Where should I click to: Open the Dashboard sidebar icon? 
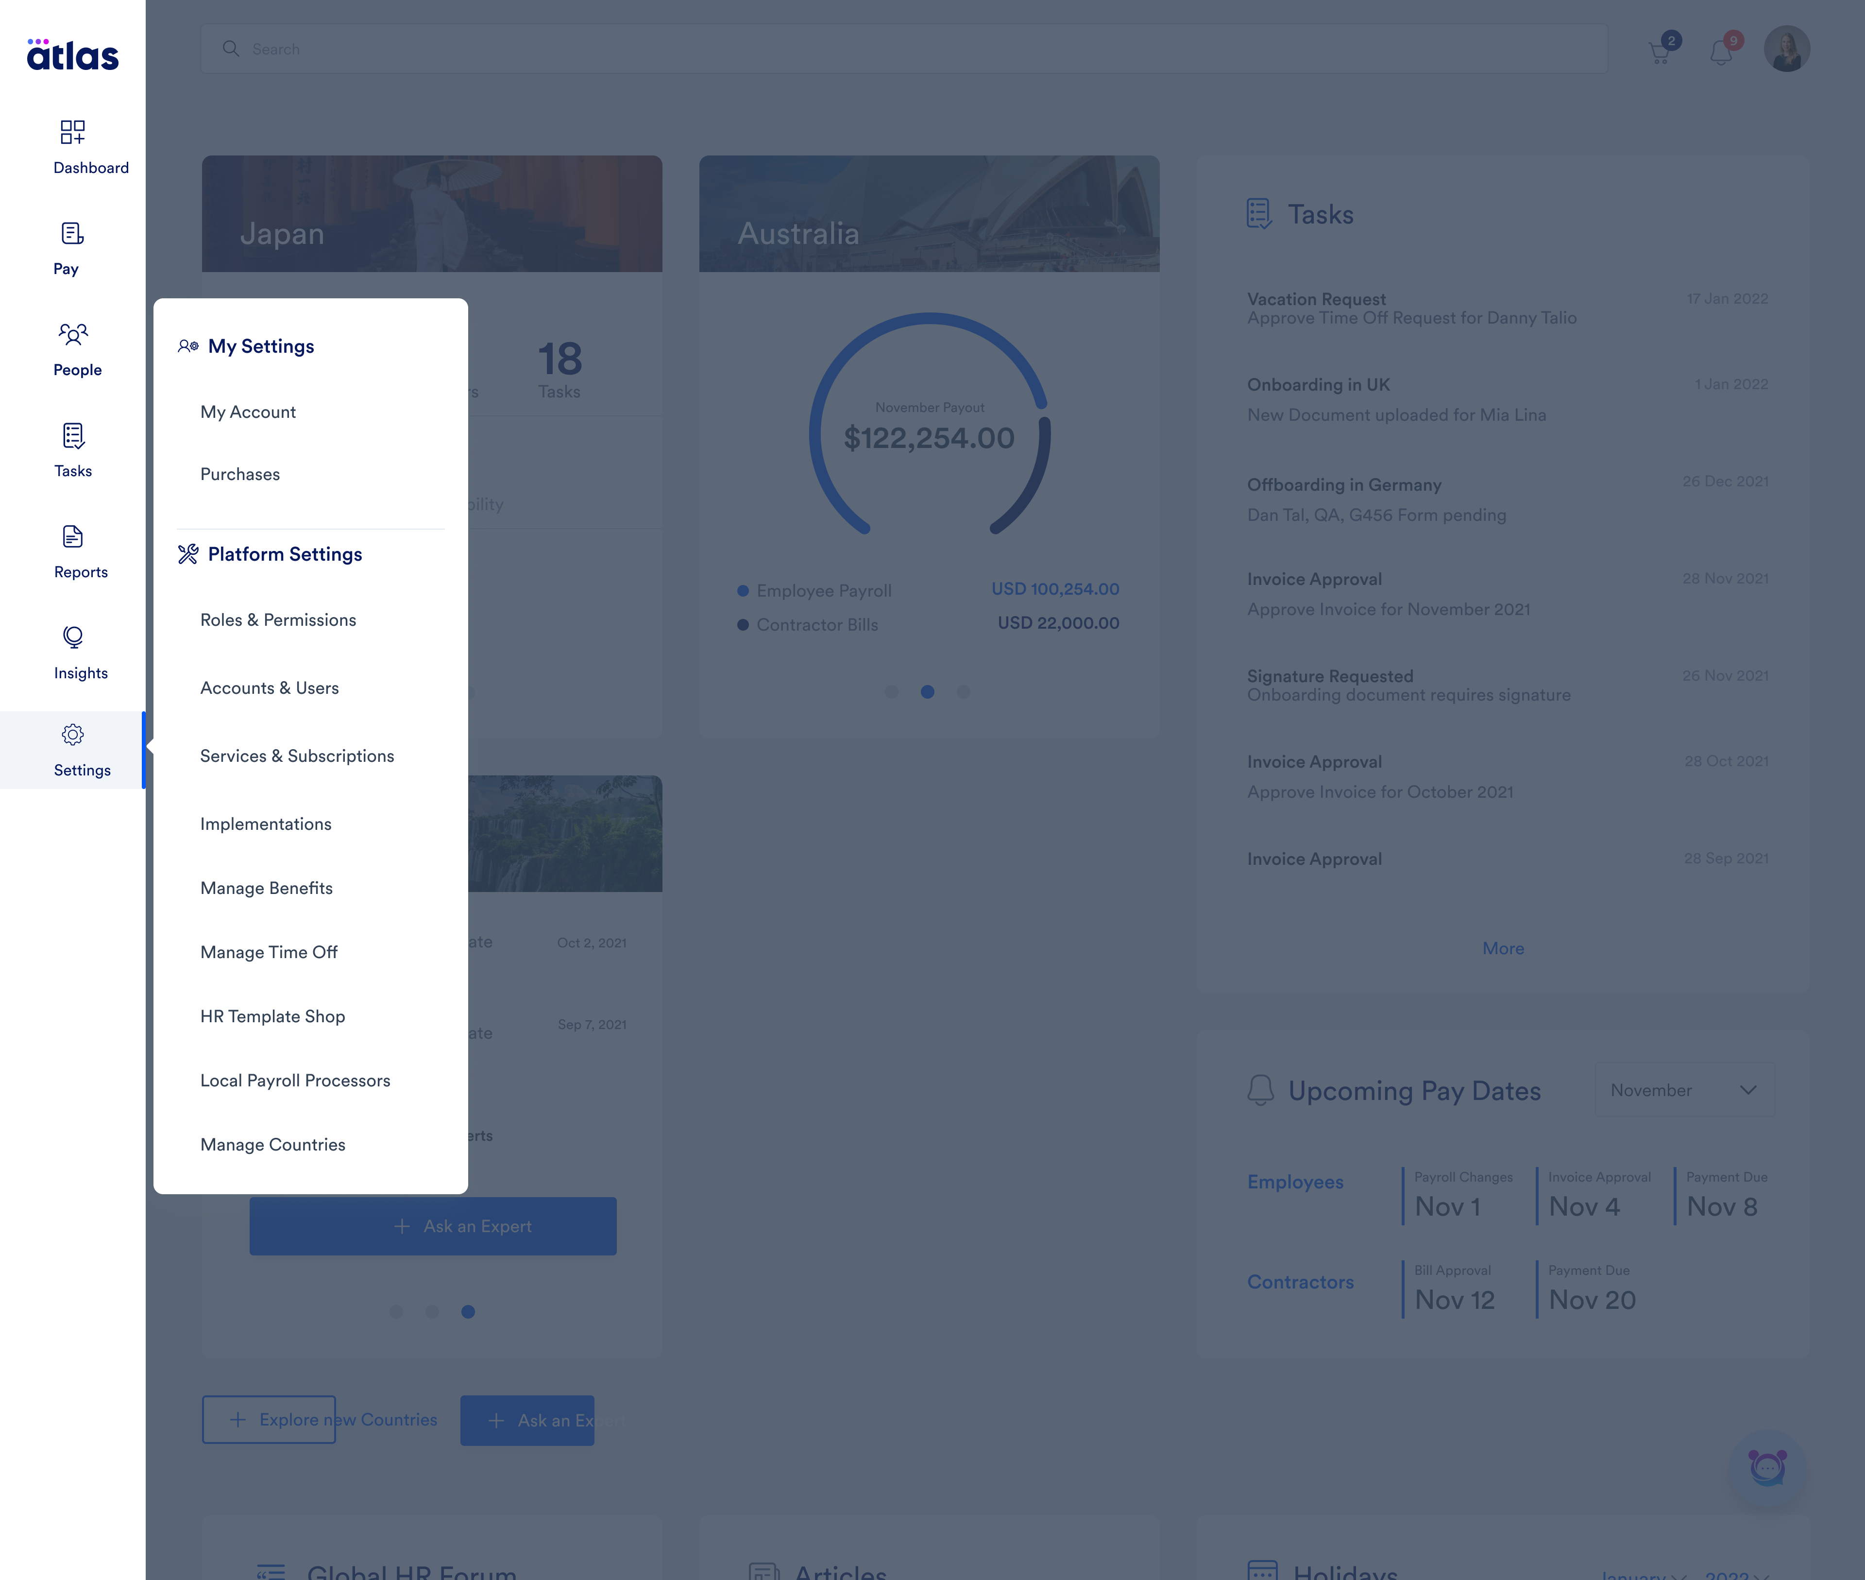[72, 133]
